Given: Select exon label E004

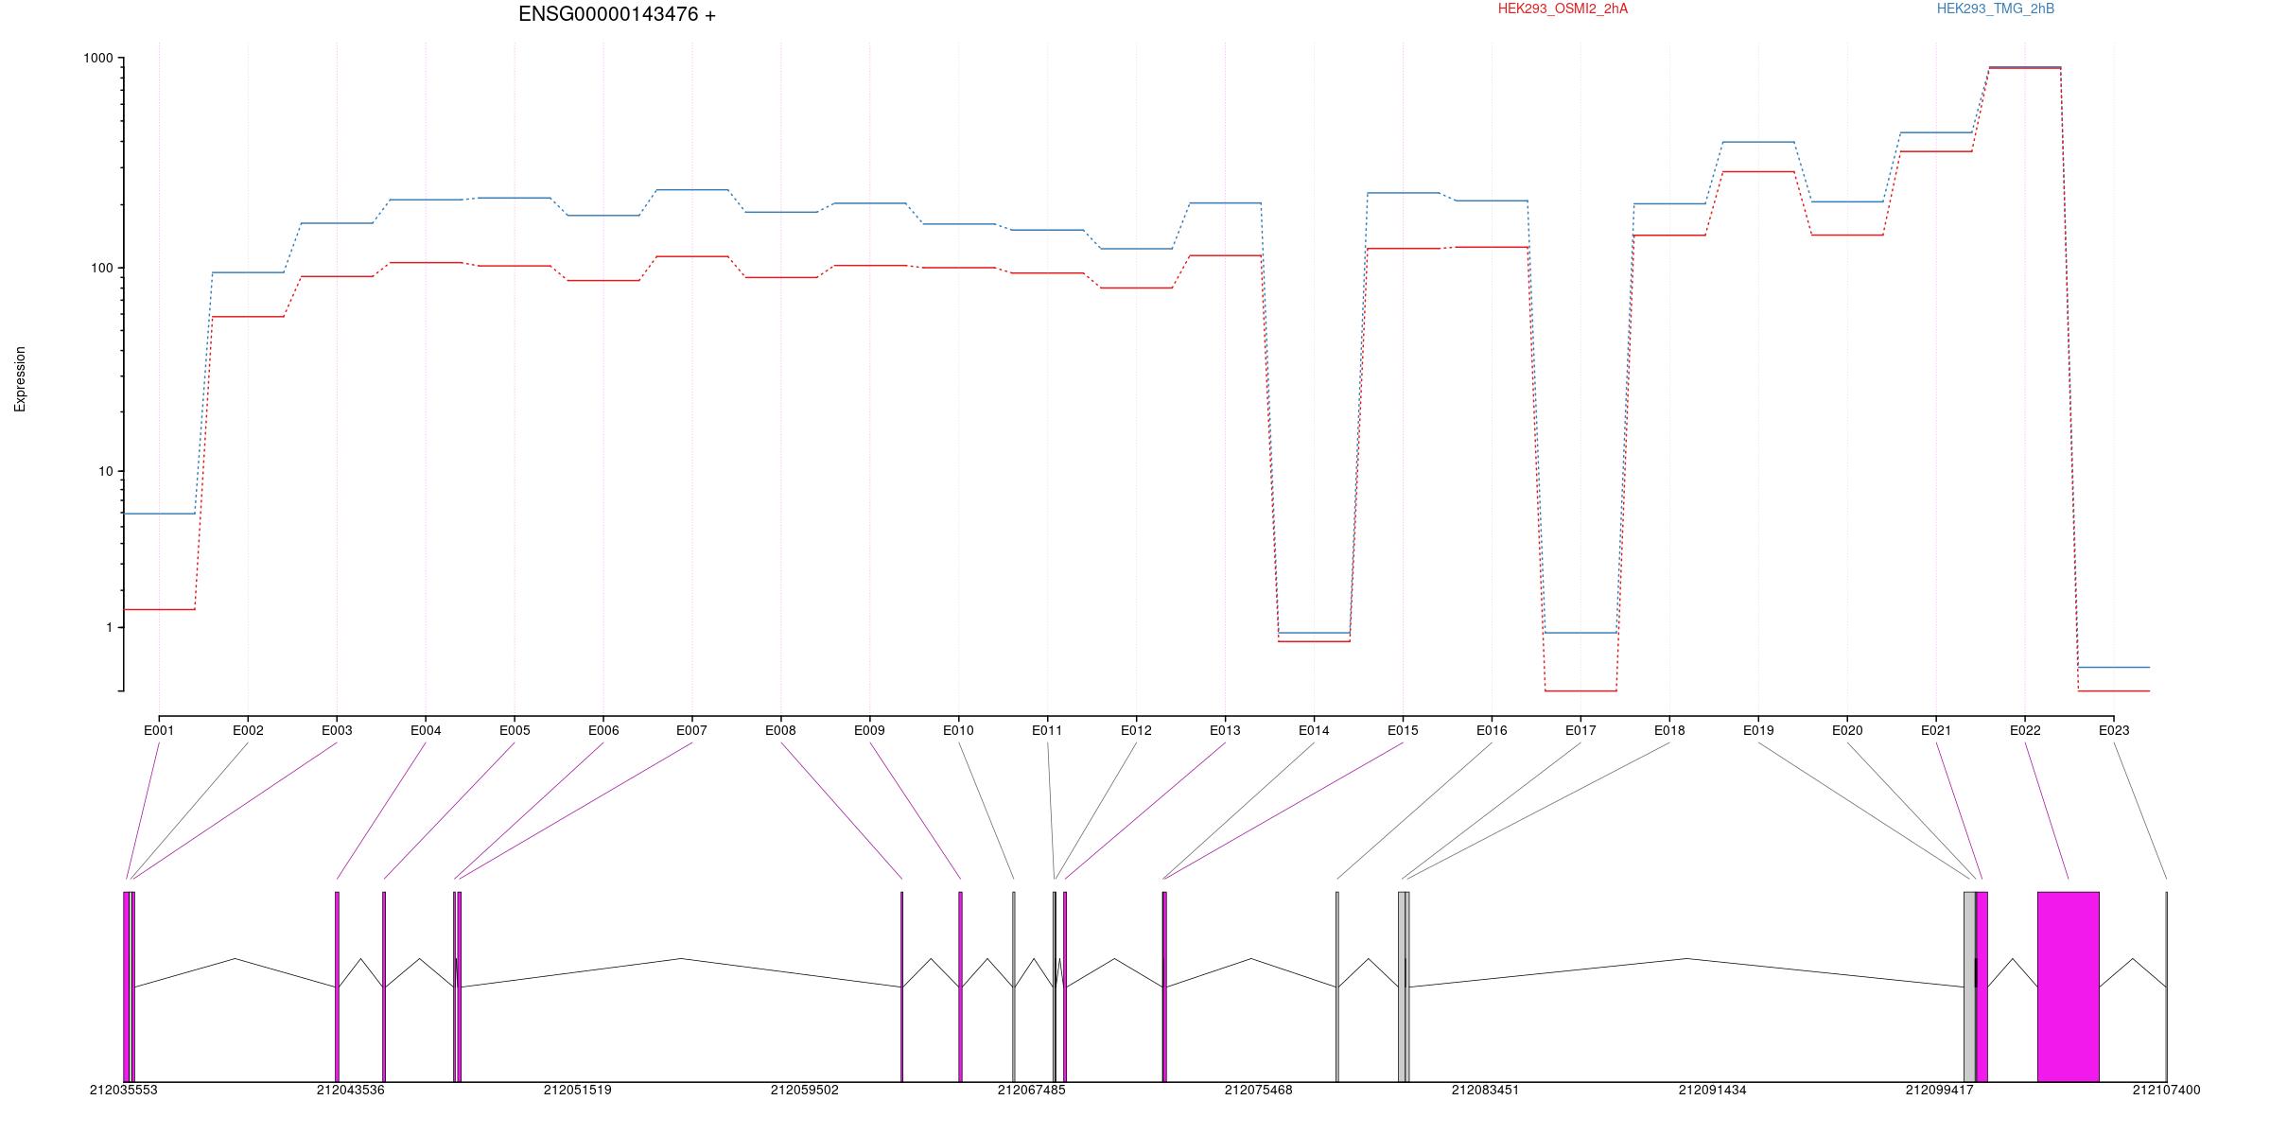Looking at the screenshot, I should point(426,730).
